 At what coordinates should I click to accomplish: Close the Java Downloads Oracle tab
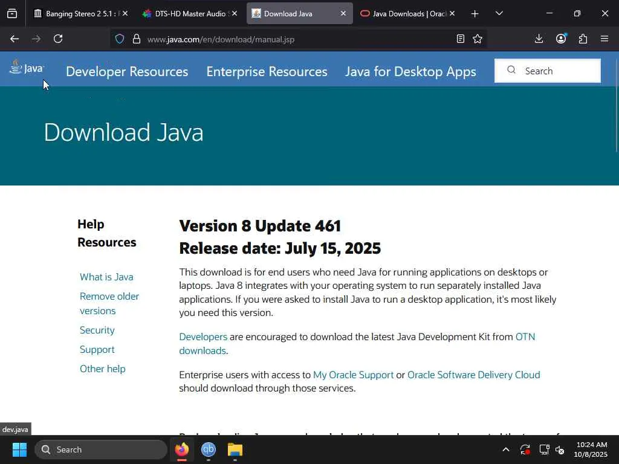point(452,13)
